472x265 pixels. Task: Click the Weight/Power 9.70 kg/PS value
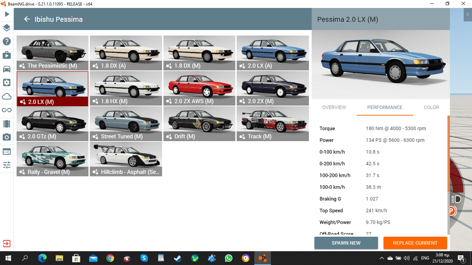(x=378, y=222)
